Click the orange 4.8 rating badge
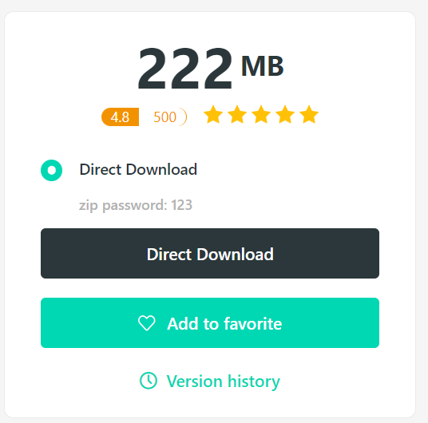This screenshot has height=423, width=428. (x=120, y=117)
